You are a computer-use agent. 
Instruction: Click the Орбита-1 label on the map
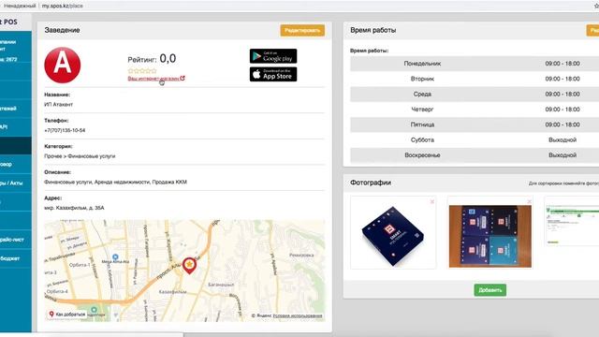[80, 265]
